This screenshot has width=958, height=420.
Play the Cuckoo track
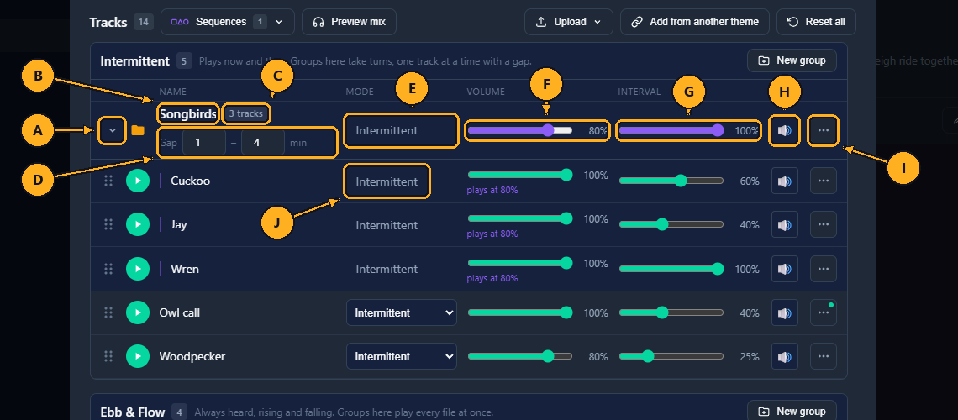tap(138, 181)
